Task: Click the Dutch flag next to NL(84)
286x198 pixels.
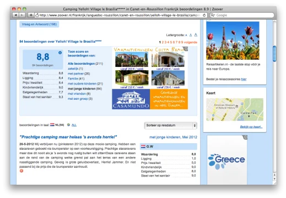Action: click(52, 125)
